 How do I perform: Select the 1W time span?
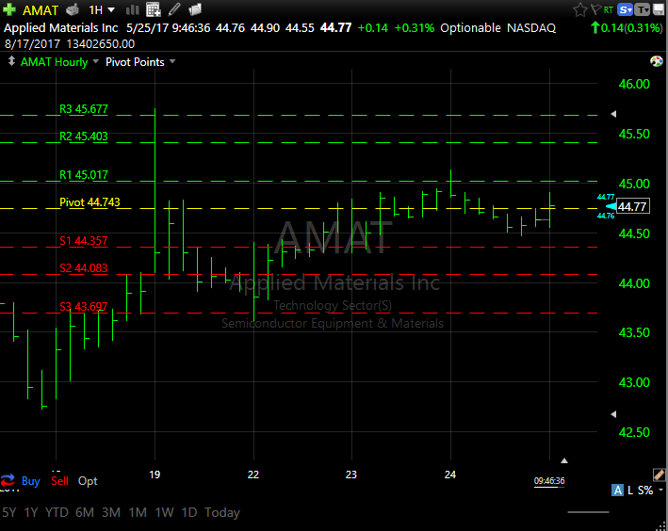pyautogui.click(x=164, y=512)
